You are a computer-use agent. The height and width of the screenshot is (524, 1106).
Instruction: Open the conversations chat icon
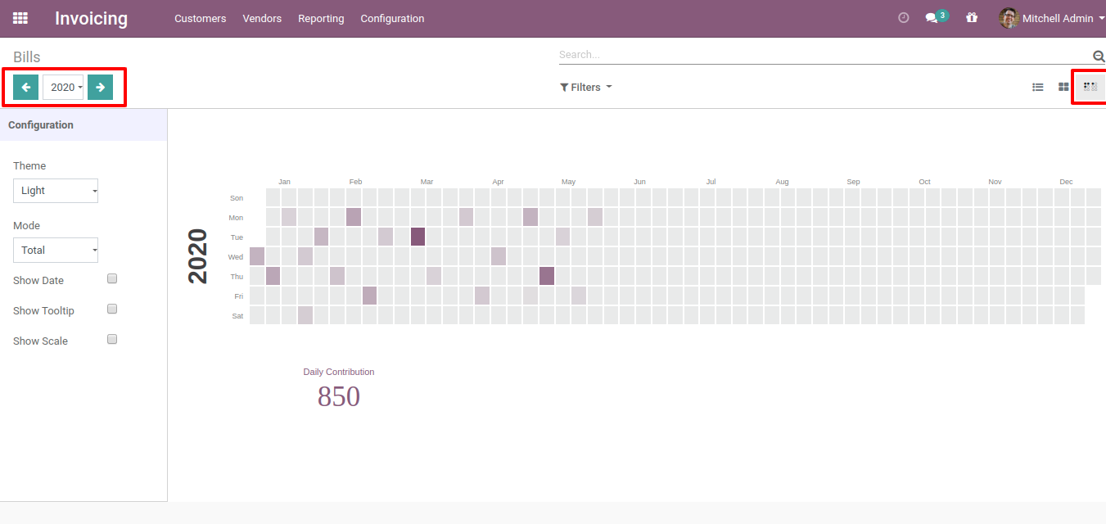[932, 18]
